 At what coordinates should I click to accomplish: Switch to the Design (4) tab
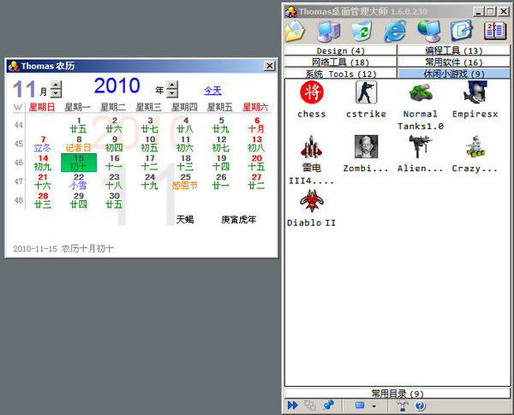pos(340,51)
